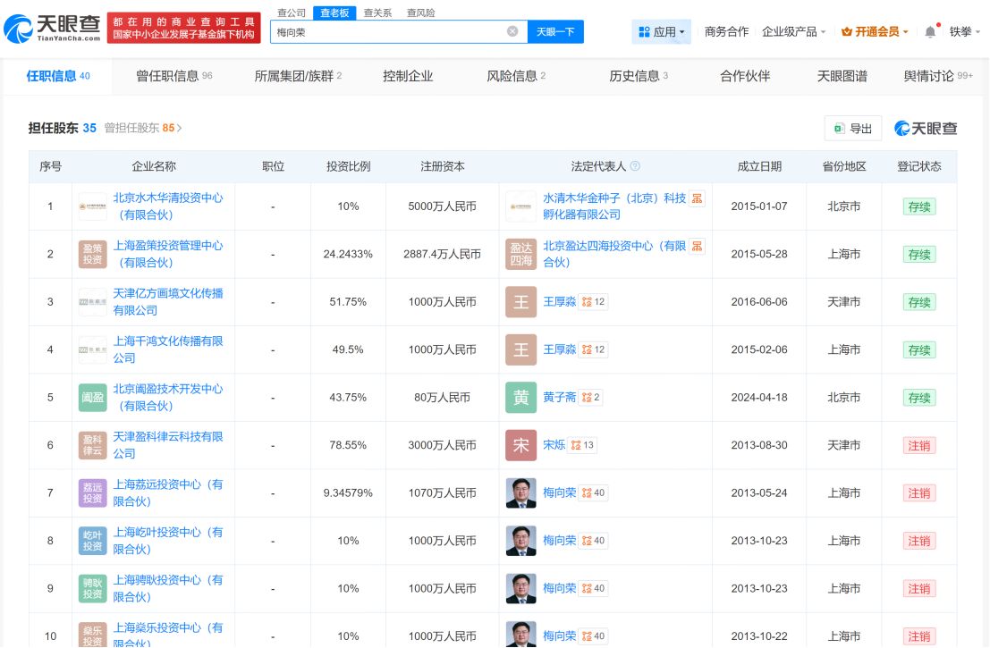This screenshot has width=990, height=648.
Task: Click the 12 partner badge next to 王厚淼
Action: (x=595, y=302)
